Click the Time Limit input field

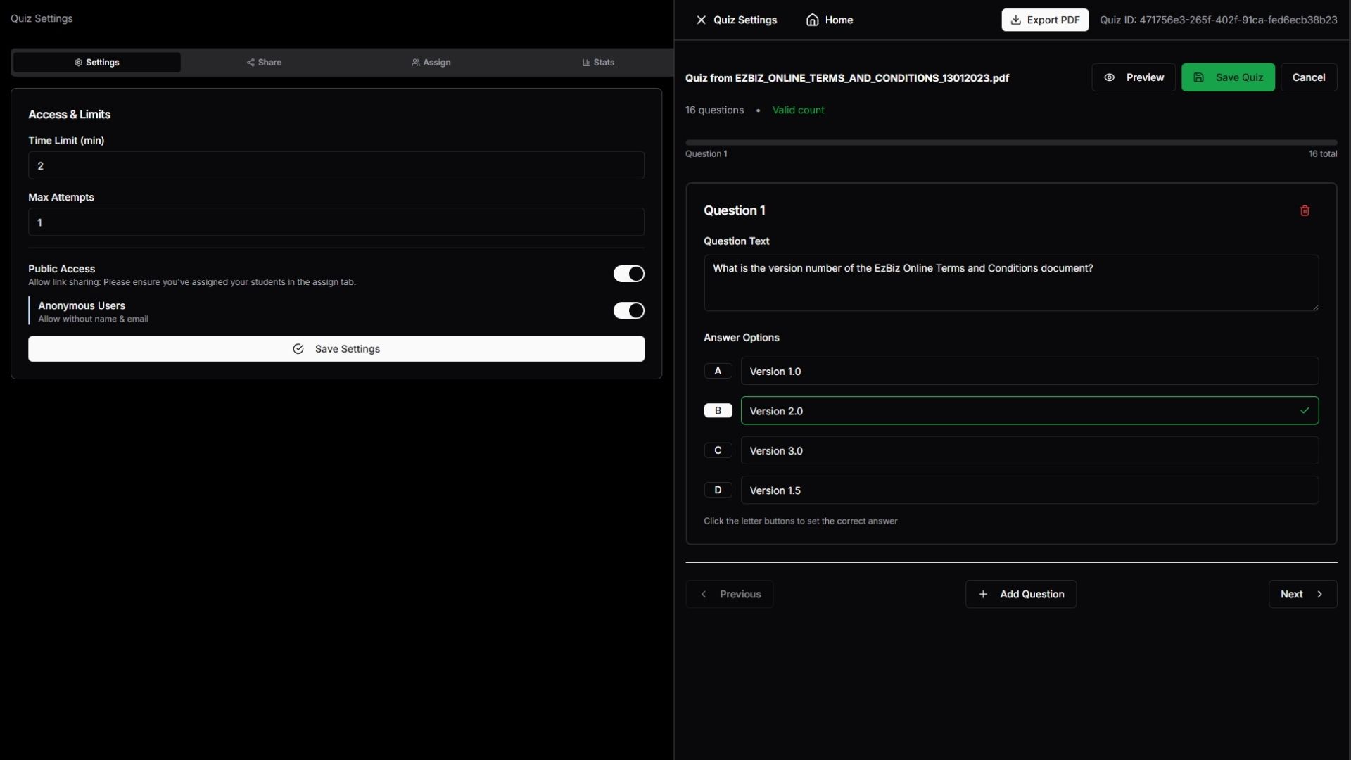click(336, 165)
